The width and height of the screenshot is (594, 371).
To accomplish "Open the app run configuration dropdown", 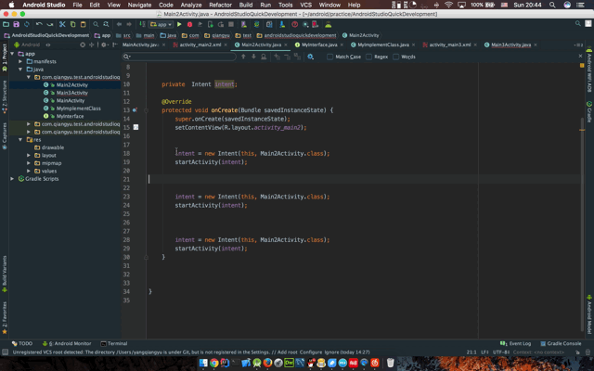I will tap(161, 25).
